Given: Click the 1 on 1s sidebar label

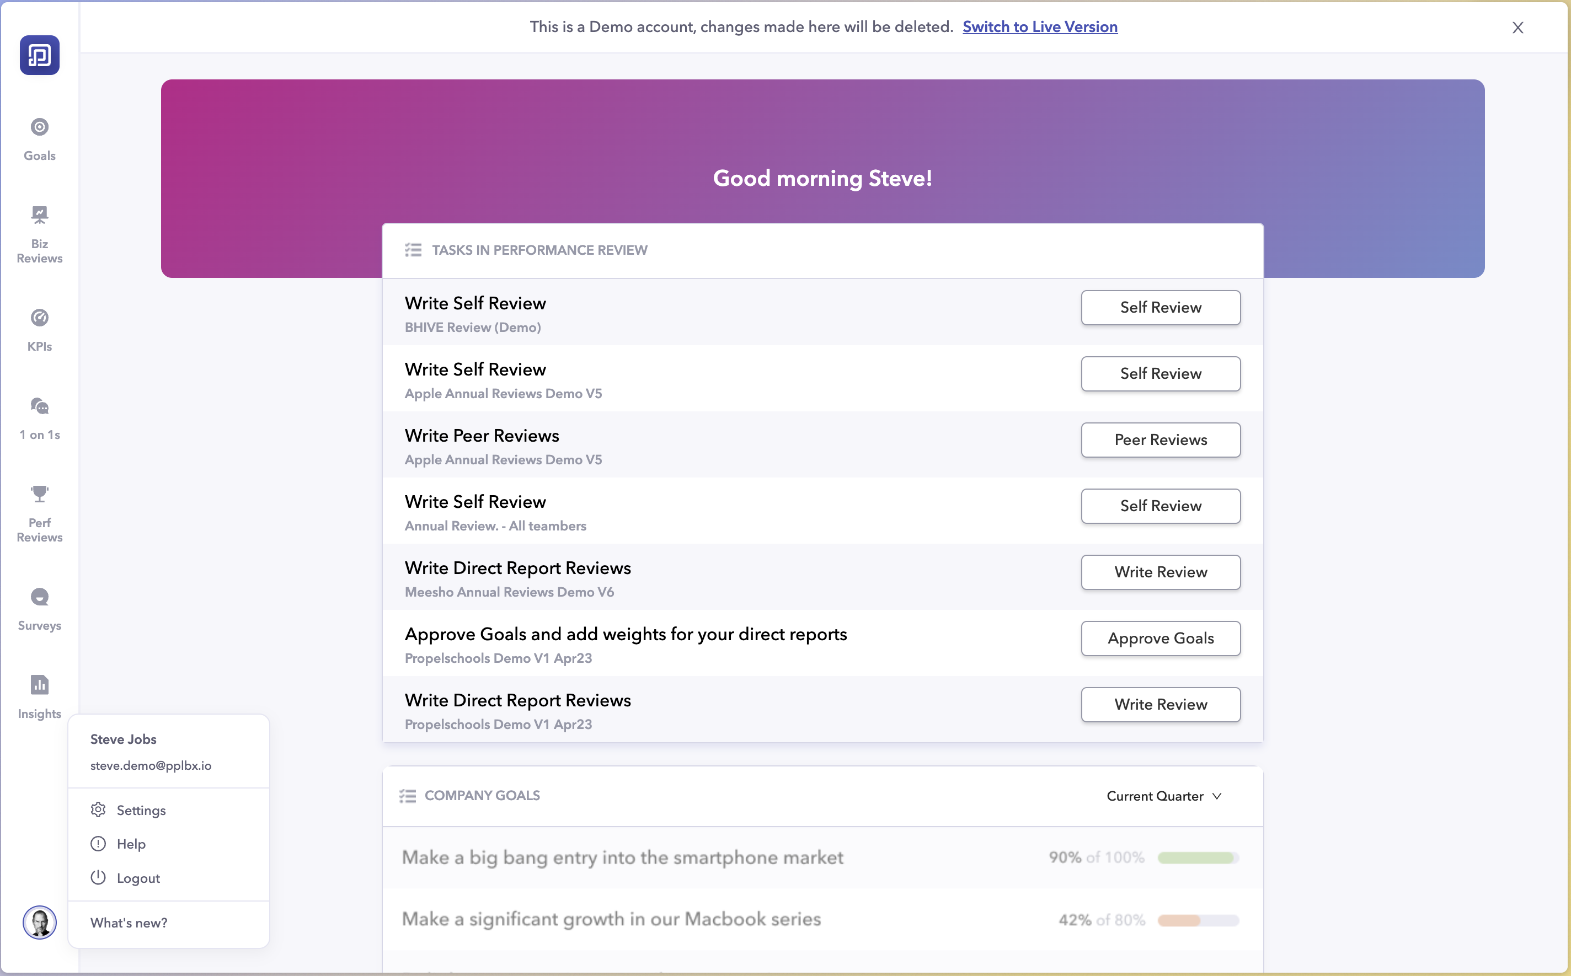Looking at the screenshot, I should pyautogui.click(x=39, y=435).
